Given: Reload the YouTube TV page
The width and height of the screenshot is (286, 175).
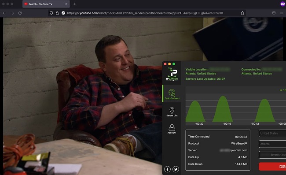Looking at the screenshot, I should click(x=20, y=13).
